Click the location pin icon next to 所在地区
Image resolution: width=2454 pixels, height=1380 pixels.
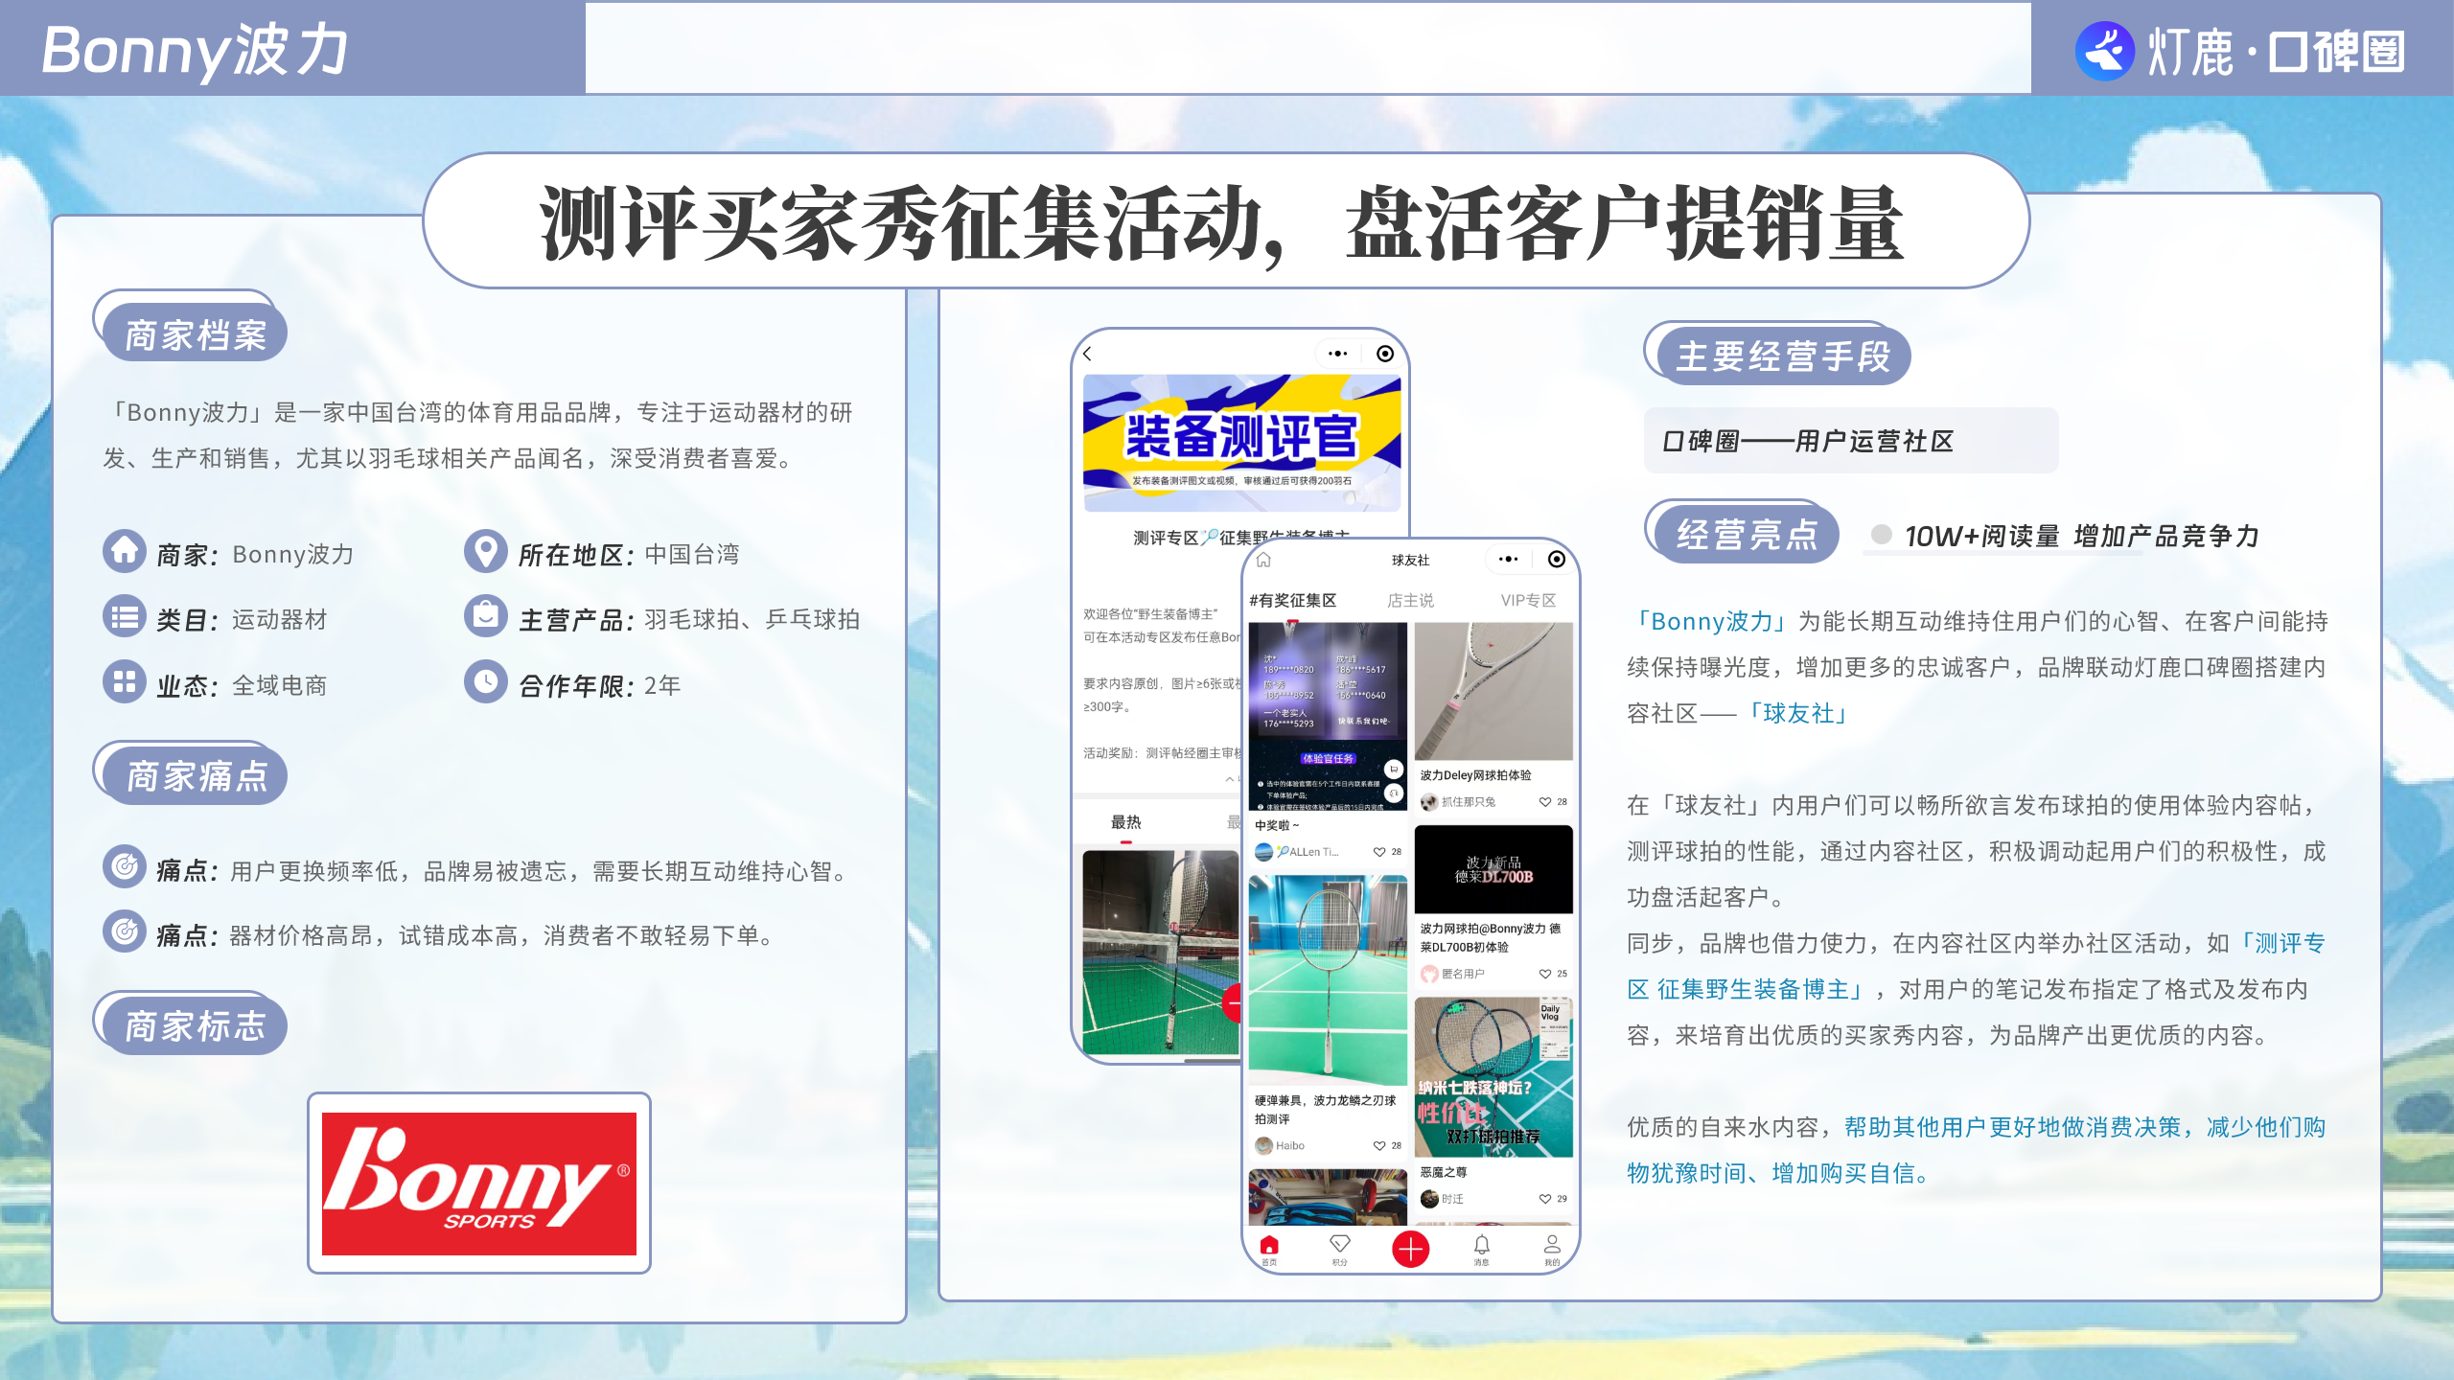486,551
